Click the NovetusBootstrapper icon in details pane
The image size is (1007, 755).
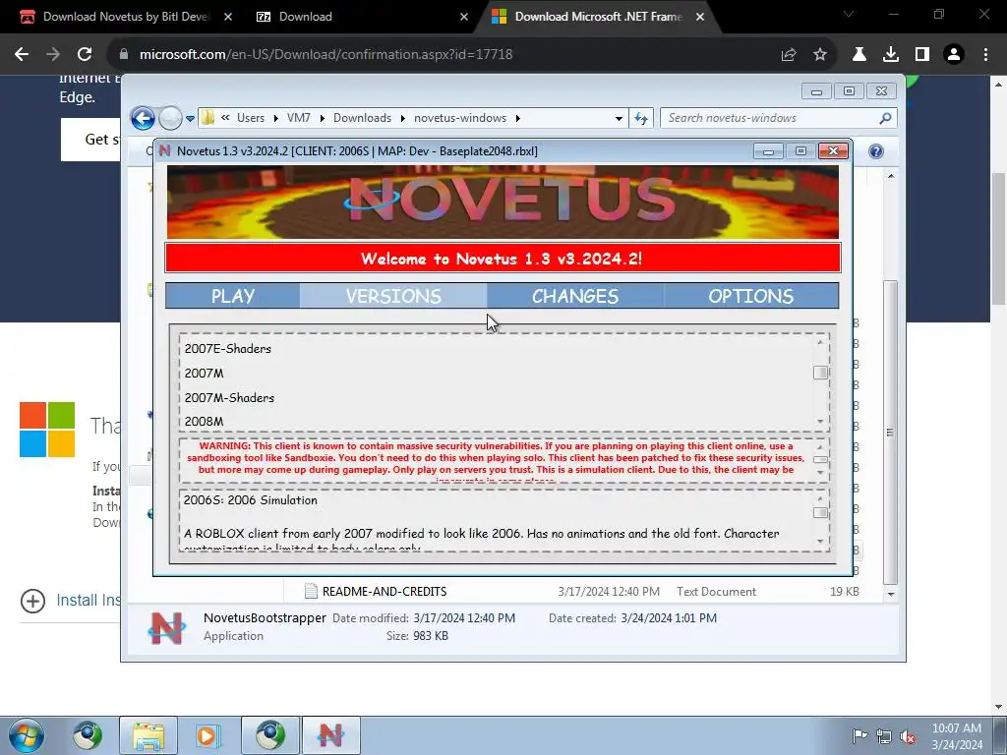(x=166, y=628)
